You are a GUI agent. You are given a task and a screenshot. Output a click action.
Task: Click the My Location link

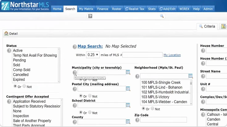coord(172,55)
